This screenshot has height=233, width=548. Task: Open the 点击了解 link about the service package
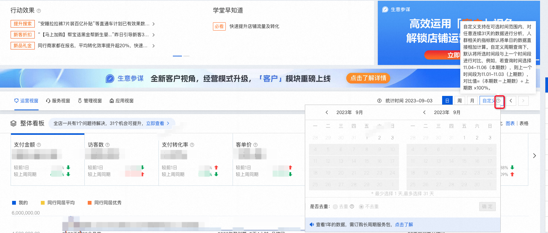404,224
